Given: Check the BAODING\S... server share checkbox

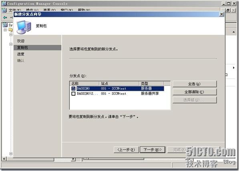Looking at the screenshot, I should click(x=73, y=93).
